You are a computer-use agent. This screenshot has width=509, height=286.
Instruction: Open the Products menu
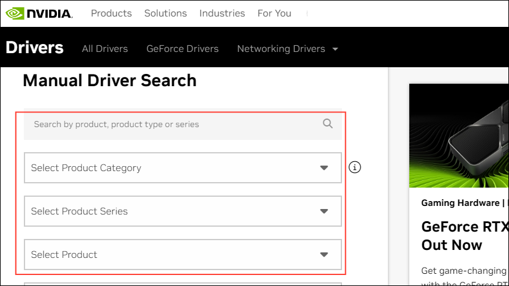pyautogui.click(x=111, y=13)
